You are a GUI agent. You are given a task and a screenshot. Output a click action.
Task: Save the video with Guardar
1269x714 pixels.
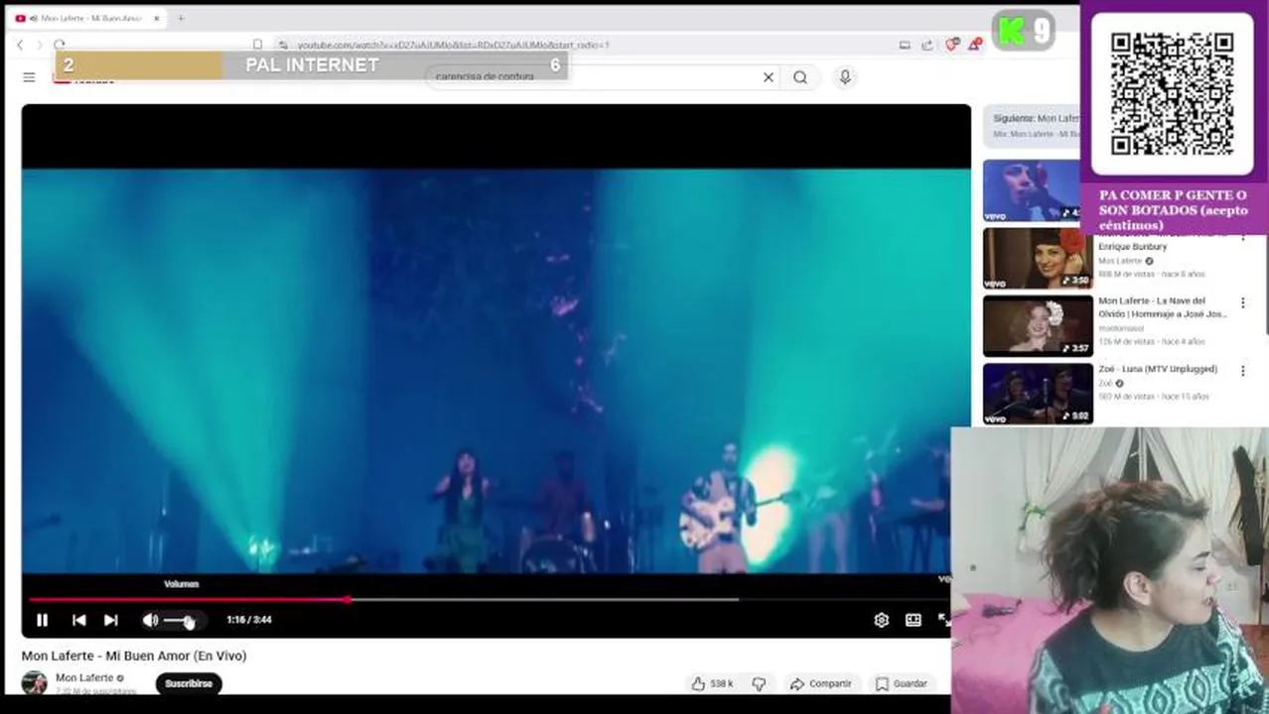[902, 683]
